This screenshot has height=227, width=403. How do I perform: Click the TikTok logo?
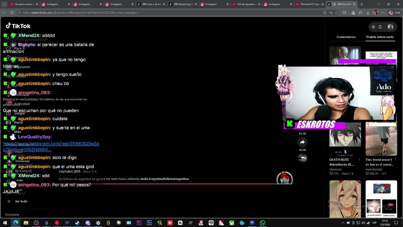[18, 26]
